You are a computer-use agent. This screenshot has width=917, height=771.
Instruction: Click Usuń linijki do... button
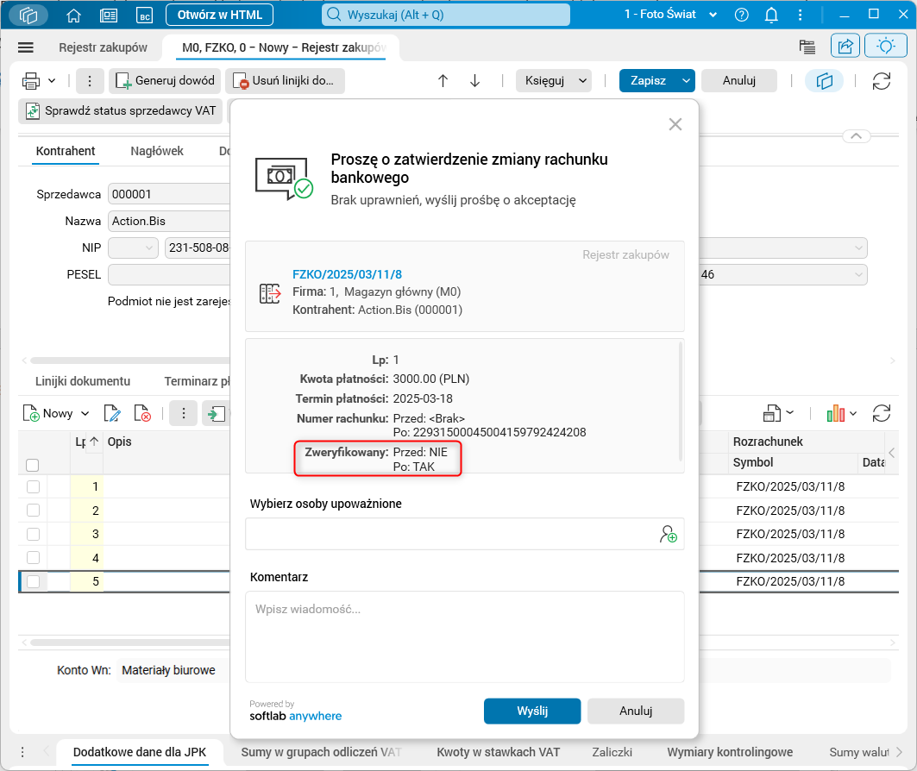[x=285, y=81]
